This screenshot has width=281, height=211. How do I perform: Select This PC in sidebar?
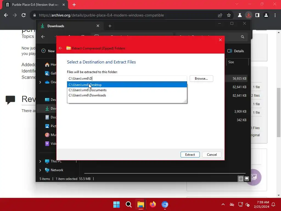pos(54,161)
